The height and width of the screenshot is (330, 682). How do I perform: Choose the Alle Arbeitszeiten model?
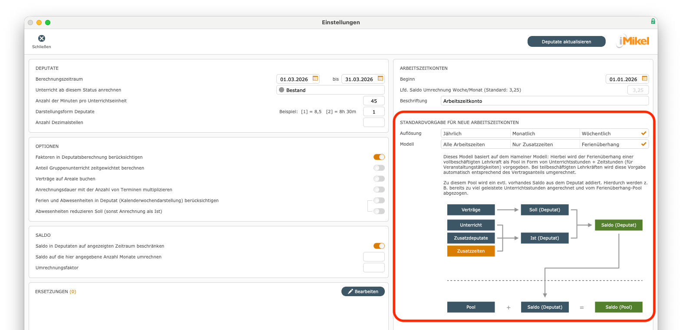475,144
